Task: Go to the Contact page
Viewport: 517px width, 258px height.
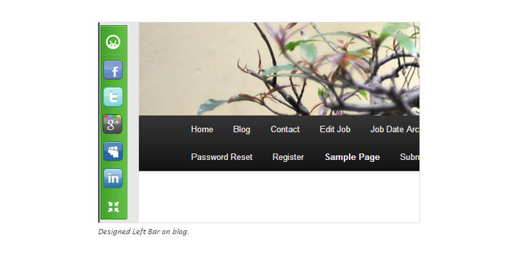Action: (x=285, y=130)
